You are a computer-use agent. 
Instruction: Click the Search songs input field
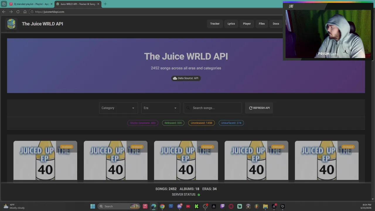click(213, 108)
